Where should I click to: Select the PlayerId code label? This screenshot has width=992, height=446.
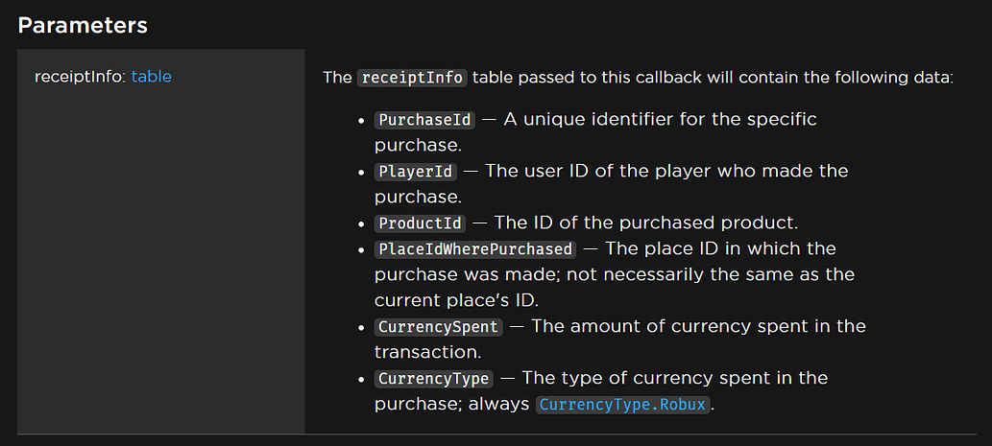pos(415,171)
